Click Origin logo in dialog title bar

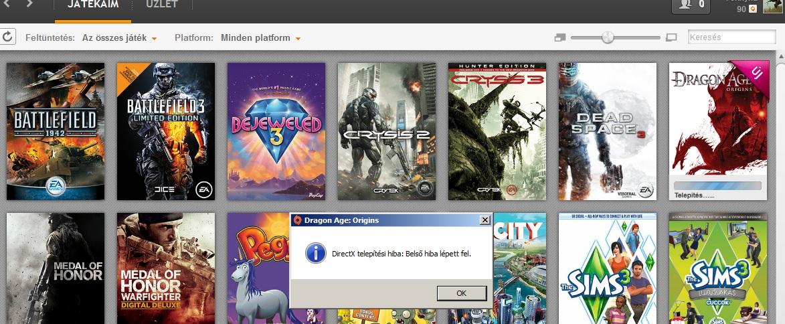[297, 220]
